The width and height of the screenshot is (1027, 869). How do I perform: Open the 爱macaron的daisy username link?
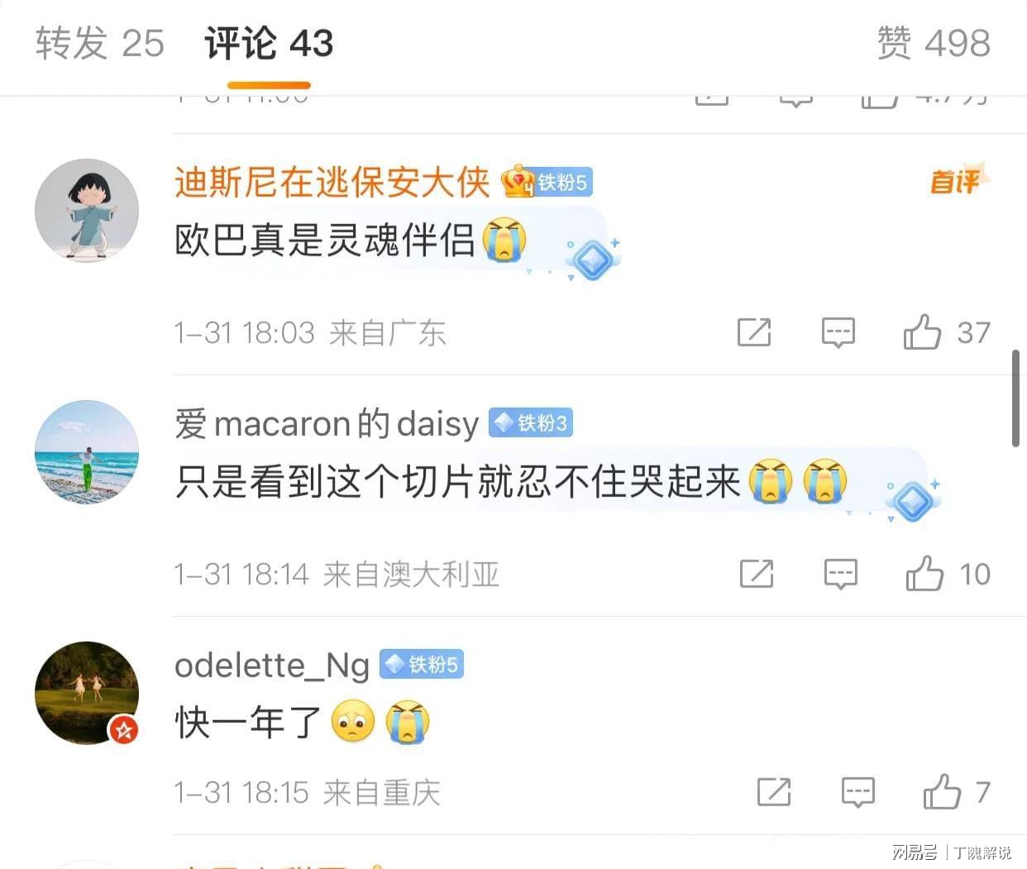(x=327, y=424)
